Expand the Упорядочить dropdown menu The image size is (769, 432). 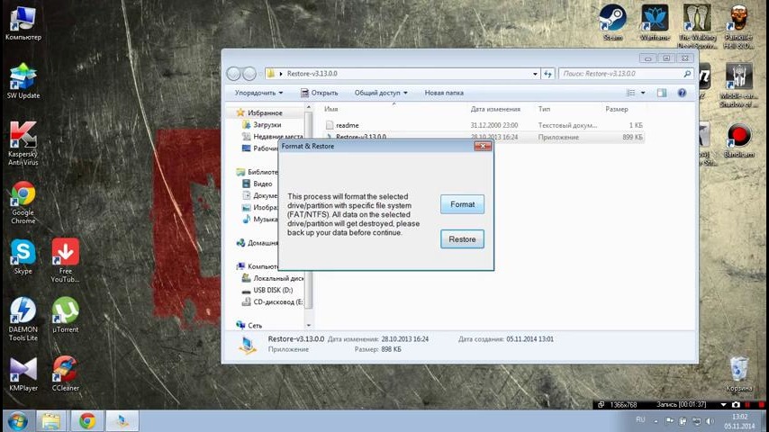(258, 93)
